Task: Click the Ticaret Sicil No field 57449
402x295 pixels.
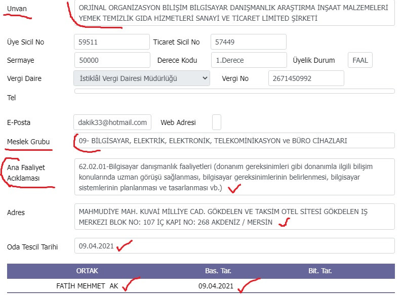Action: click(x=249, y=42)
